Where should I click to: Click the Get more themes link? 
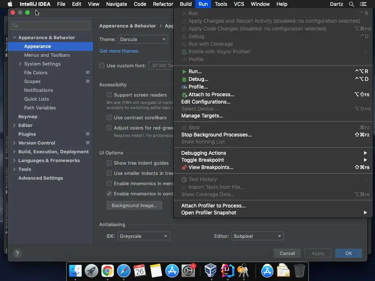click(x=119, y=51)
